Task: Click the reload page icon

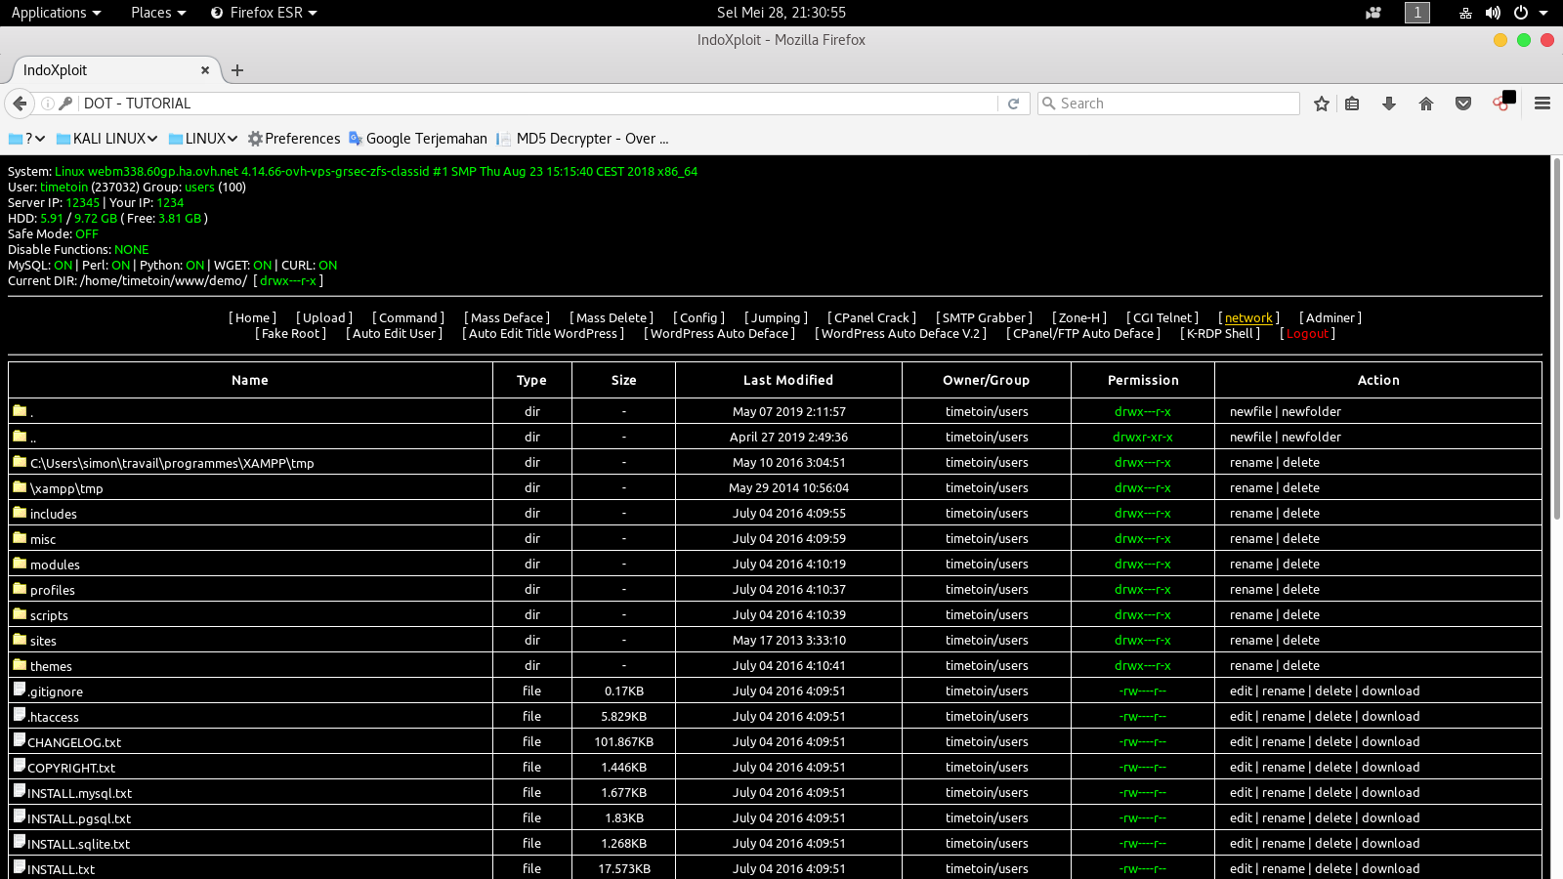Action: click(1013, 103)
